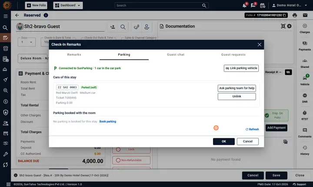The image size is (313, 187).
Task: Click the top Search field
Action: pyautogui.click(x=162, y=5)
